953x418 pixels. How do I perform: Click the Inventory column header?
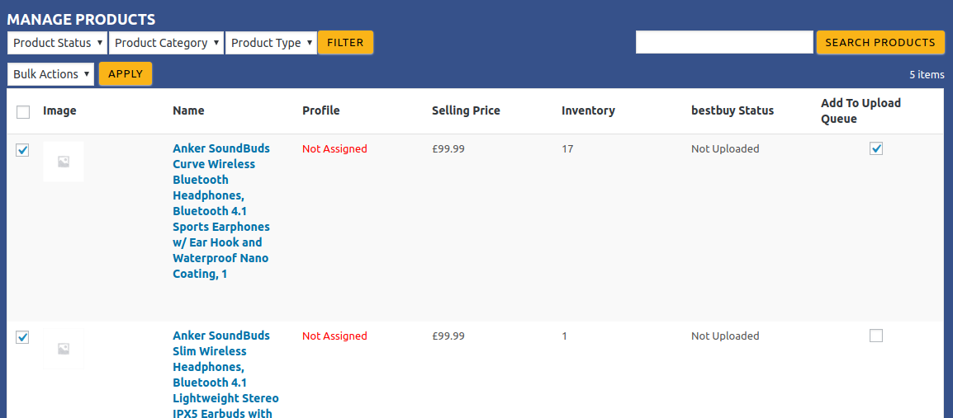[x=588, y=110]
